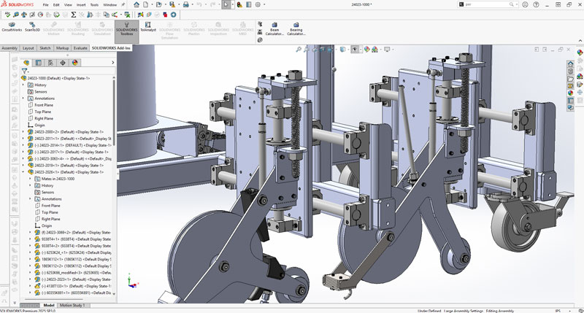This screenshot has height=313, width=584.
Task: Toggle the SOLIDWORKS Toolbox add-in
Action: pyautogui.click(x=127, y=26)
